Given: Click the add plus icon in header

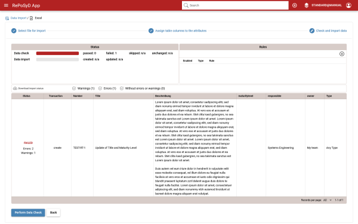Looking at the screenshot, I should [x=295, y=5].
